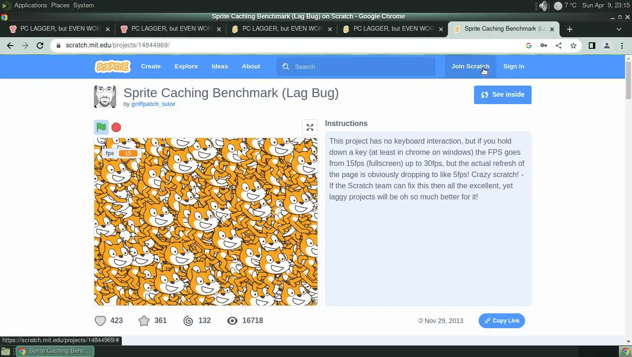Click the Copy Link button
632x357 pixels.
(x=502, y=321)
